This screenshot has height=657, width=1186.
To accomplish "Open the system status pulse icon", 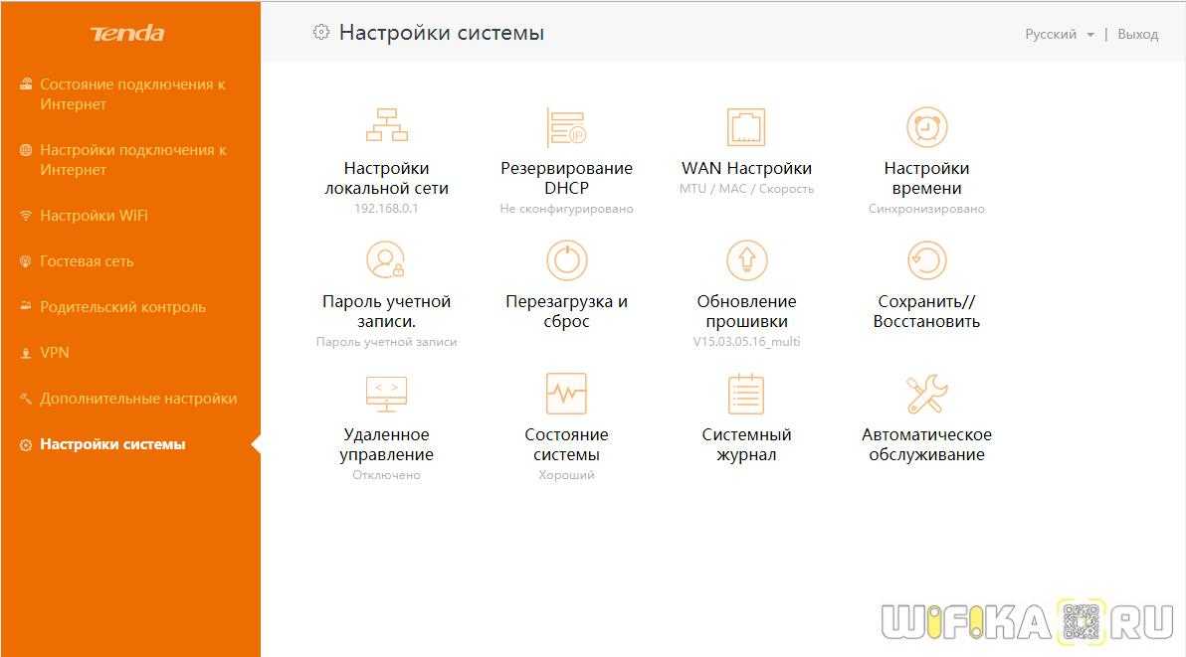I will 566,394.
